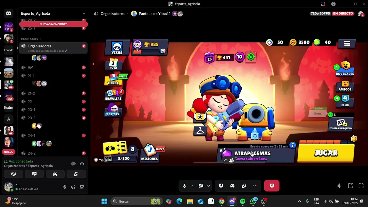
Task: Open AMIGOS icon in game stream
Action: [x=345, y=86]
